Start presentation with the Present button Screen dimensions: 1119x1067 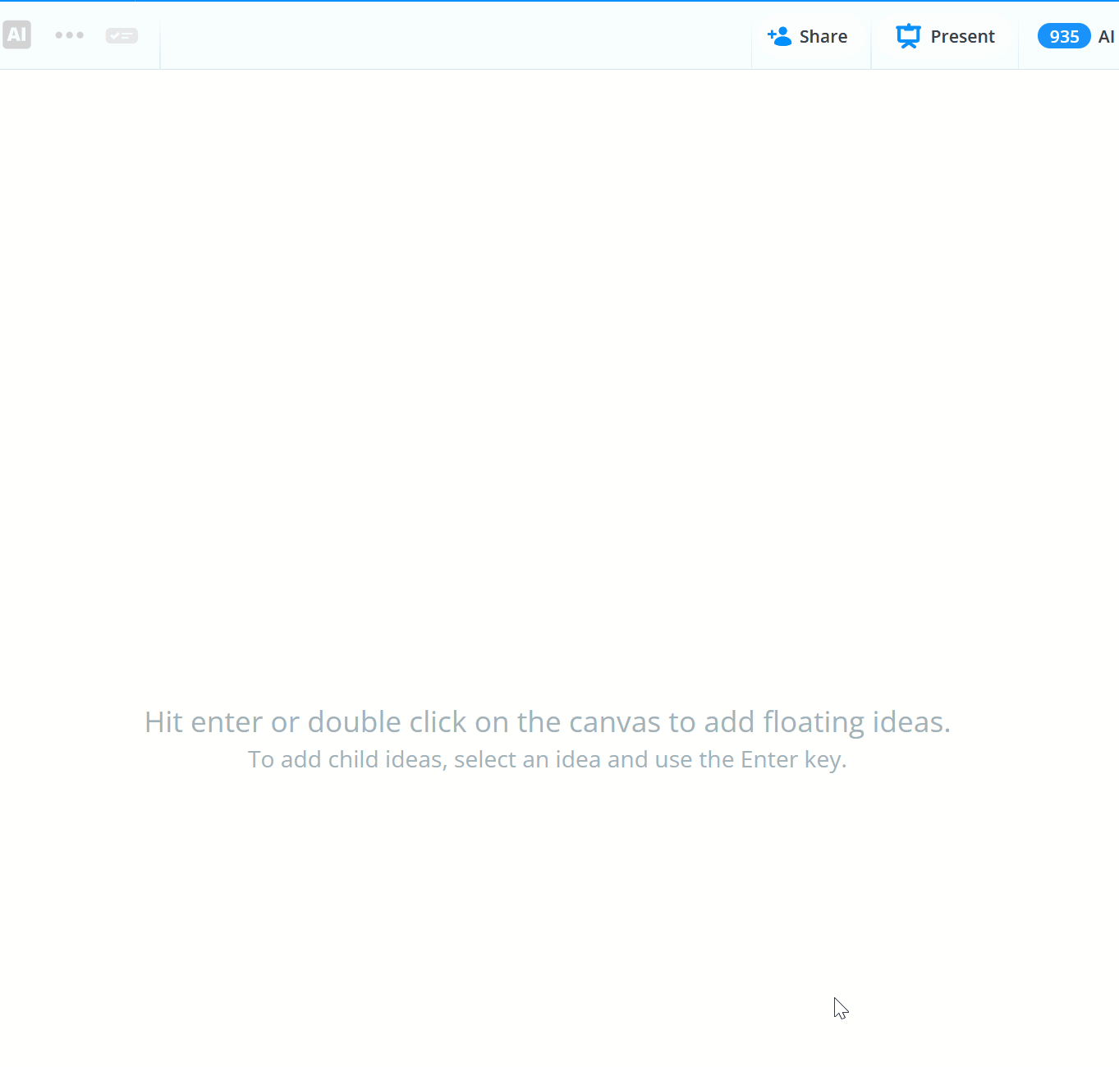point(946,36)
